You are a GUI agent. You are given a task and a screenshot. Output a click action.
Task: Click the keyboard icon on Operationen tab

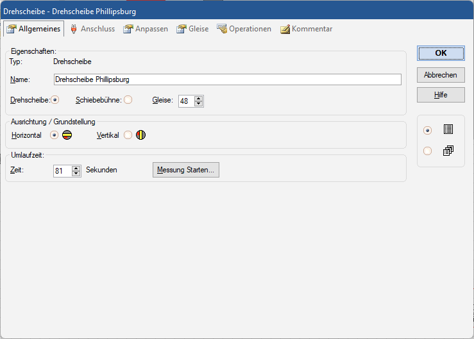(x=222, y=29)
